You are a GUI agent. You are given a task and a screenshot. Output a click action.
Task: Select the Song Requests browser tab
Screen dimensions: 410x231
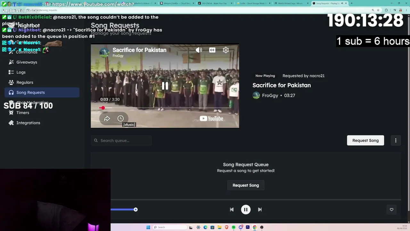coord(330,3)
